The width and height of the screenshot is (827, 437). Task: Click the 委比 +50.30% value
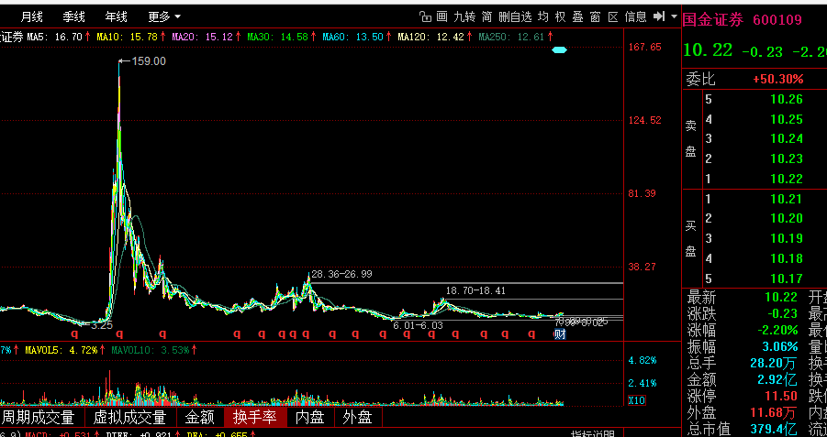point(778,80)
